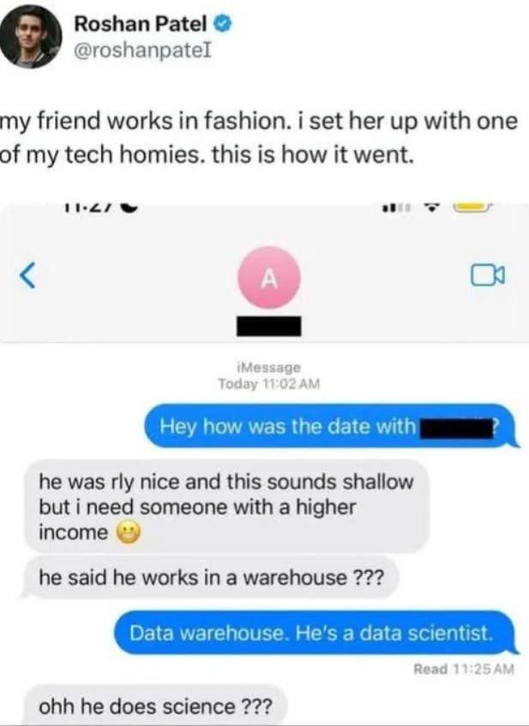Viewport: 529px width, 726px height.
Task: Select the 'Hey how was the date' bubble
Action: (330, 426)
